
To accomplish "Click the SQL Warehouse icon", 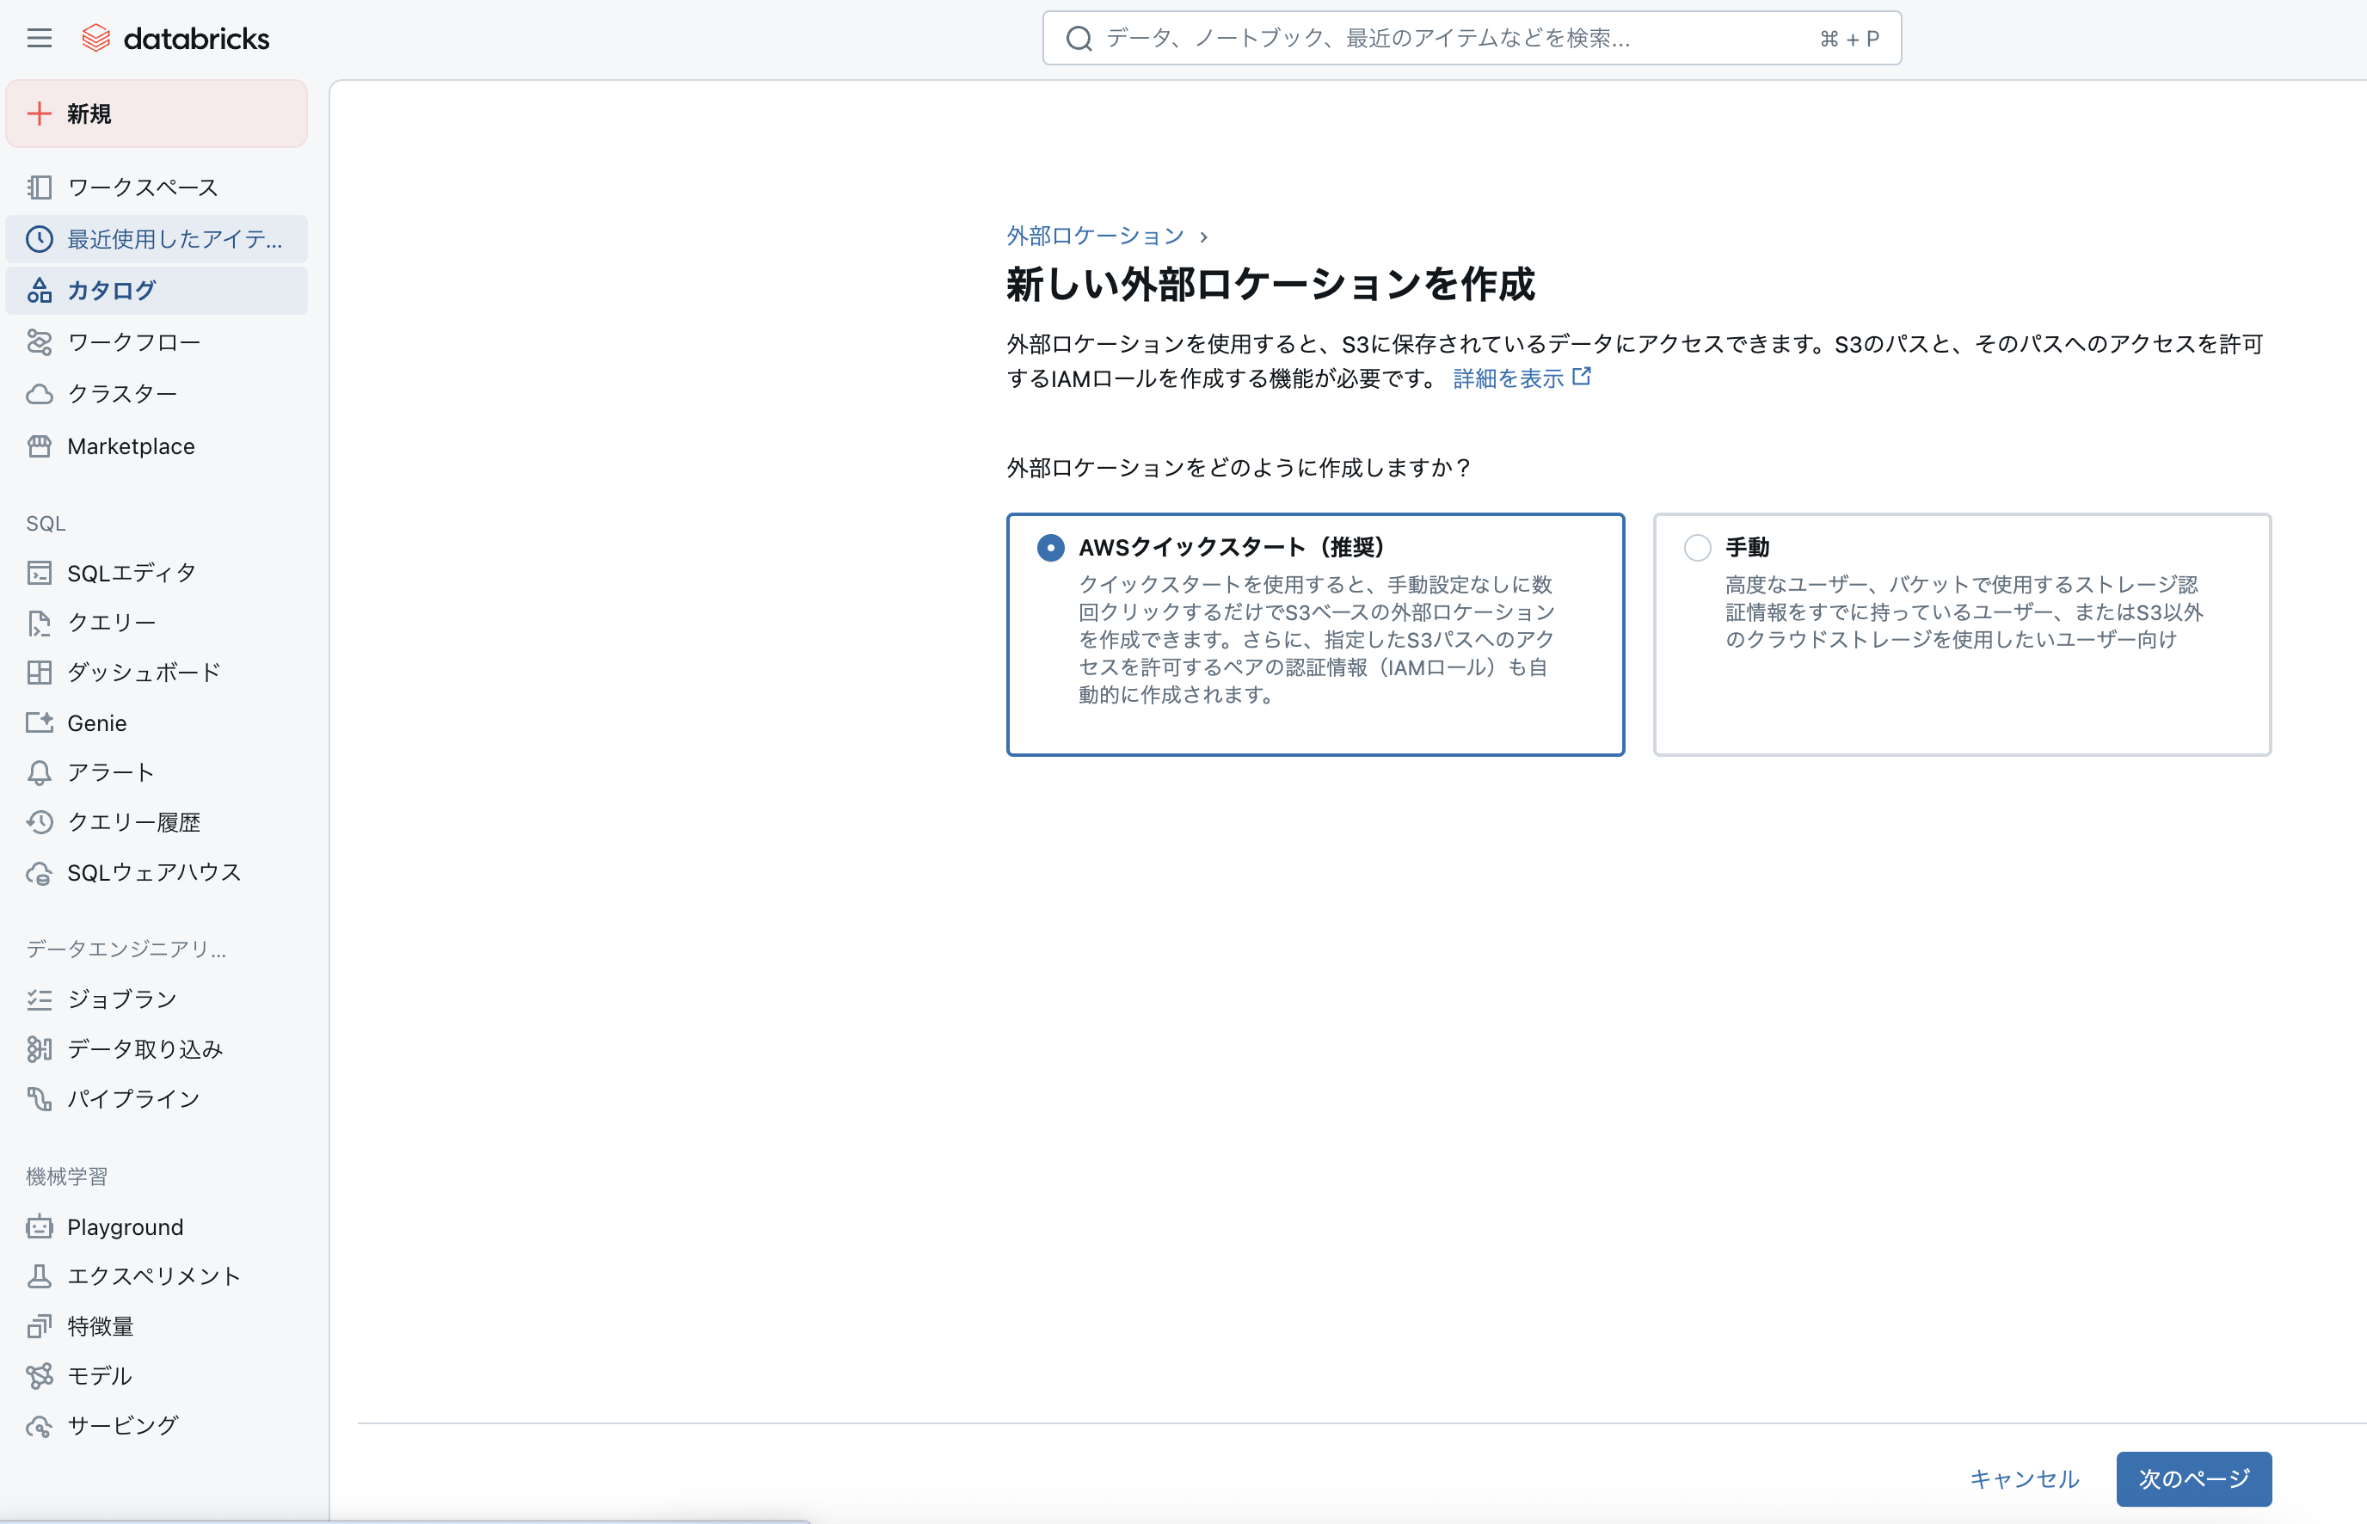I will [x=40, y=873].
